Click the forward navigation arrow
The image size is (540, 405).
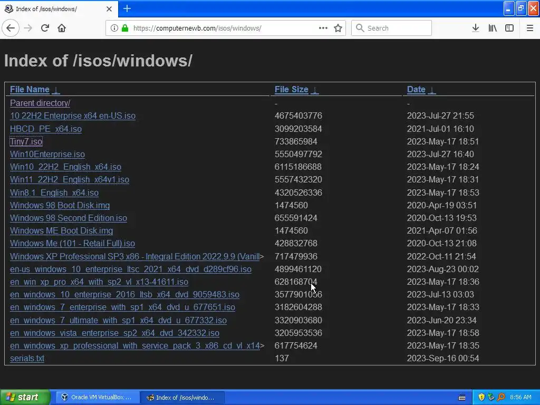coord(28,28)
